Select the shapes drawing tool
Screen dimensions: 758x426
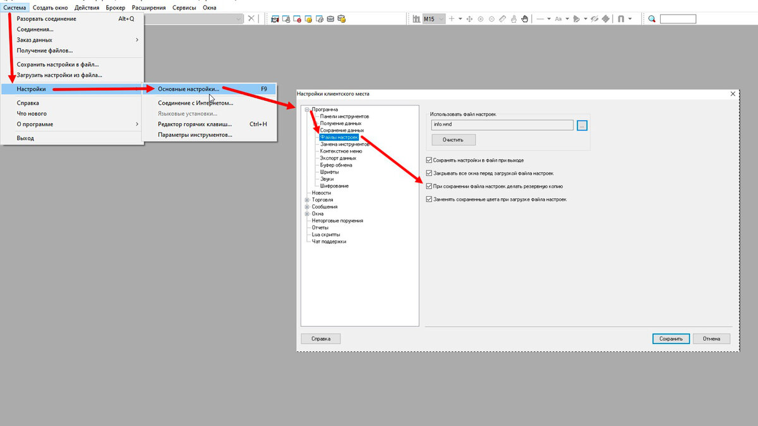(x=577, y=19)
